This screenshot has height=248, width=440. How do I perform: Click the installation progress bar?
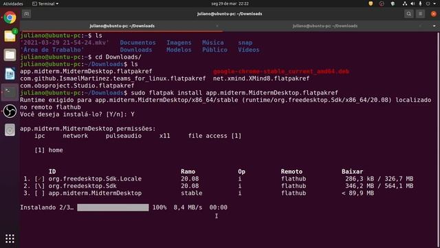click(x=113, y=207)
